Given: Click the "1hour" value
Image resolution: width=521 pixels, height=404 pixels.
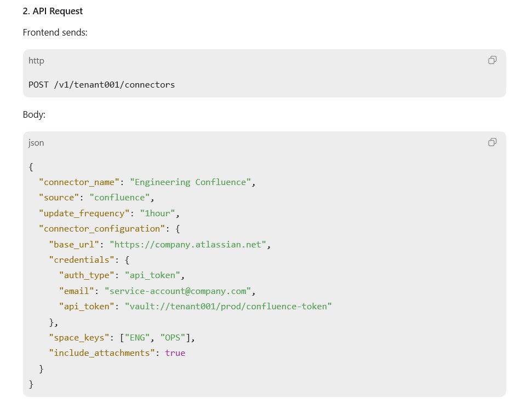Looking at the screenshot, I should click(157, 213).
